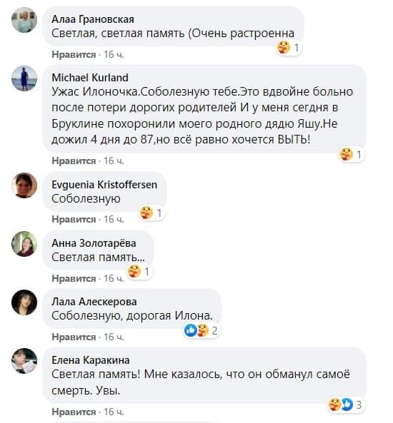The width and height of the screenshot is (393, 423).
Task: Like Алаа Грановская's comment via Нравится
Action: coord(74,54)
